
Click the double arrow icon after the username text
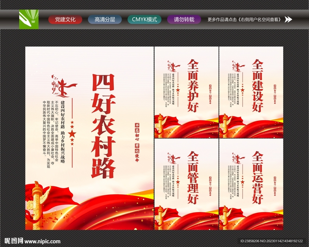[288, 19]
